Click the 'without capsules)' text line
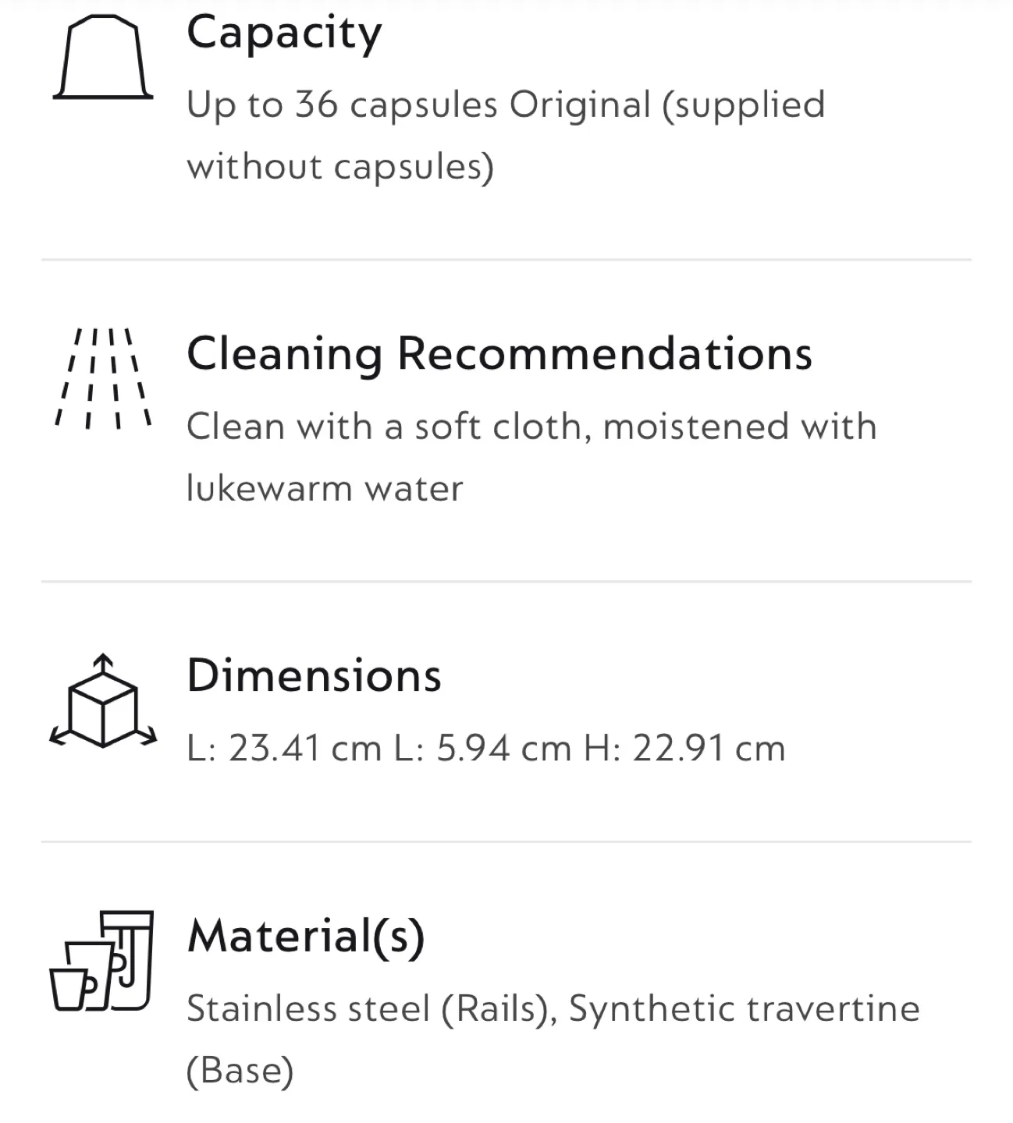The width and height of the screenshot is (1013, 1123). click(340, 166)
